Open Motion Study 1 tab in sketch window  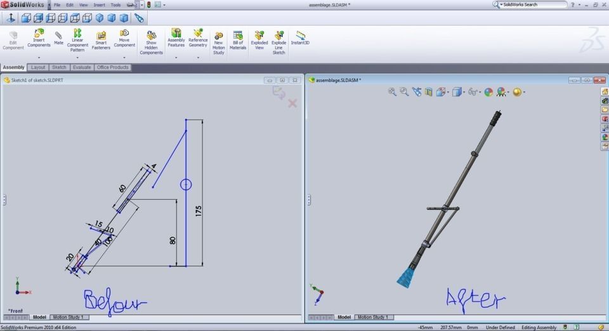pos(69,317)
